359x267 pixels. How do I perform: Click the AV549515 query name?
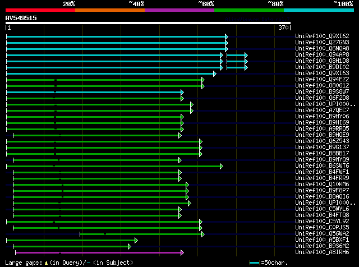[21, 18]
